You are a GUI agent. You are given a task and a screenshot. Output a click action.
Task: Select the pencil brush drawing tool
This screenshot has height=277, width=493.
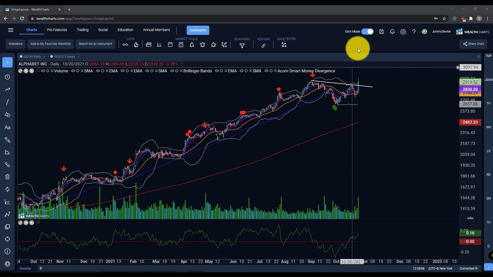pos(7,140)
